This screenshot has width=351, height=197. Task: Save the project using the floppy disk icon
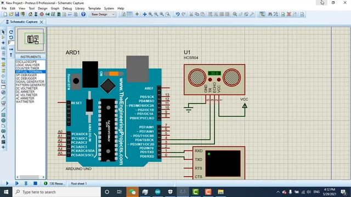17,14
